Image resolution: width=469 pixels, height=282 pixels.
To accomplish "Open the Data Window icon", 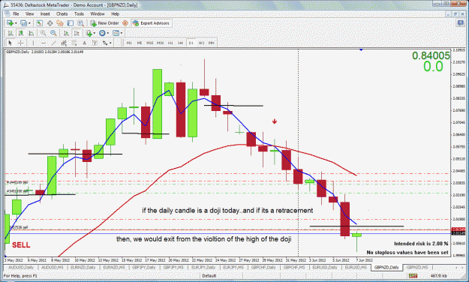I will 50,23.
